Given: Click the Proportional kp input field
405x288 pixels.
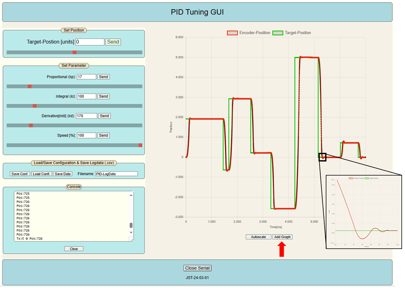Looking at the screenshot, I should pos(87,77).
